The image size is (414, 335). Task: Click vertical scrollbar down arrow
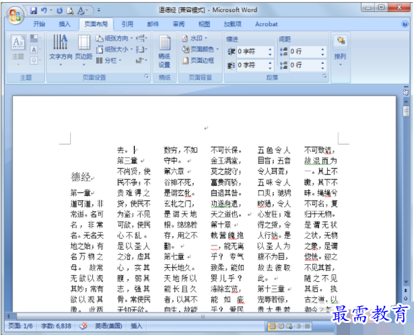click(406, 282)
